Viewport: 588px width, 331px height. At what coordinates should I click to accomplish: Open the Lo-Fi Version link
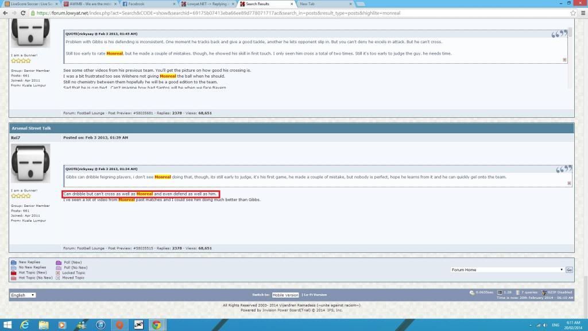coord(316,295)
